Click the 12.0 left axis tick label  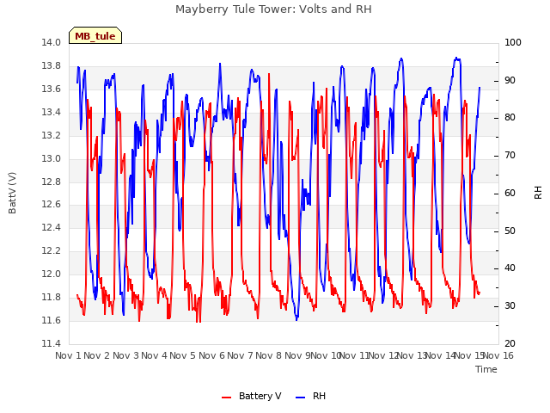(52, 274)
